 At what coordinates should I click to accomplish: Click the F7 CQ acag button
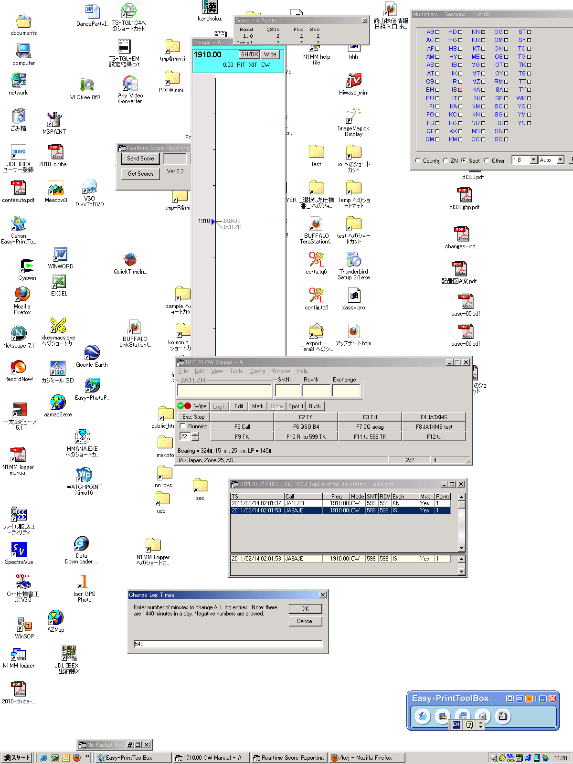(x=370, y=427)
